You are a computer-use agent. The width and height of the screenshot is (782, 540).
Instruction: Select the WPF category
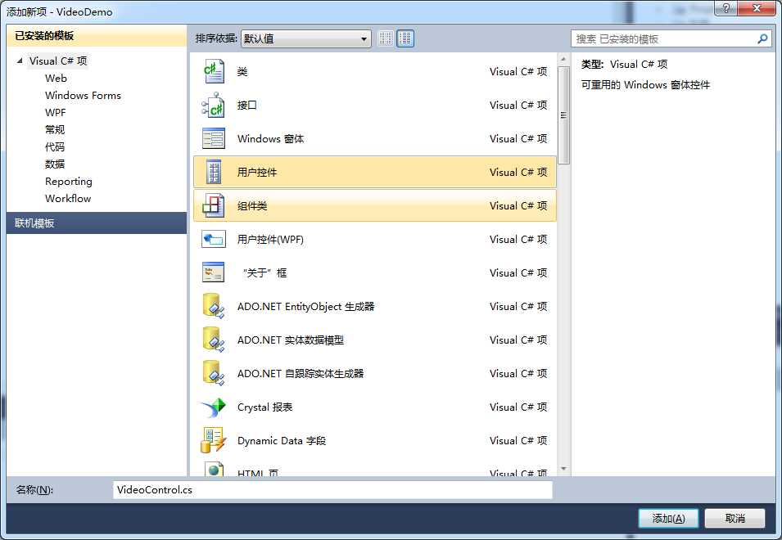click(56, 113)
